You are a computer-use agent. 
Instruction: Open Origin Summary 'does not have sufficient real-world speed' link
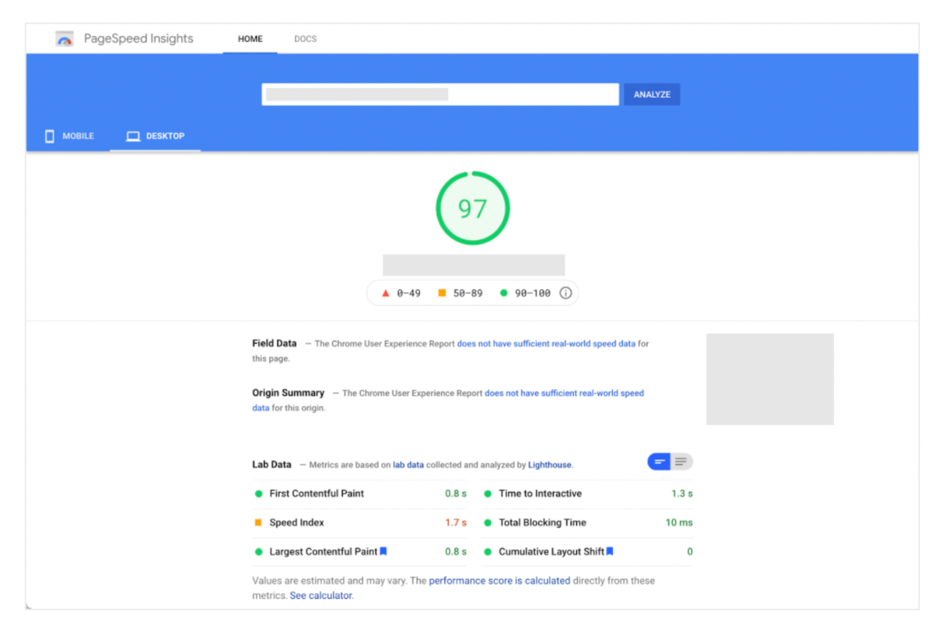coord(564,393)
